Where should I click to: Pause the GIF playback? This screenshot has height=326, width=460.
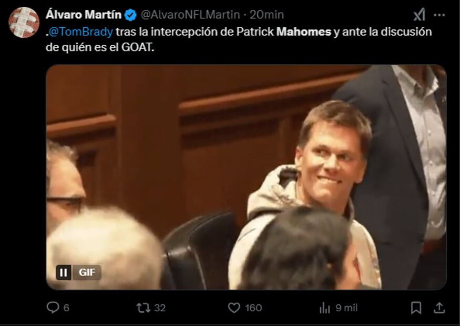[x=64, y=272]
